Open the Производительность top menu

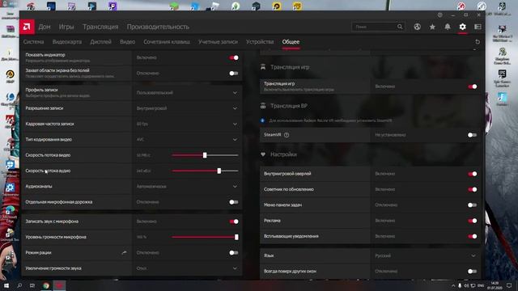[158, 27]
